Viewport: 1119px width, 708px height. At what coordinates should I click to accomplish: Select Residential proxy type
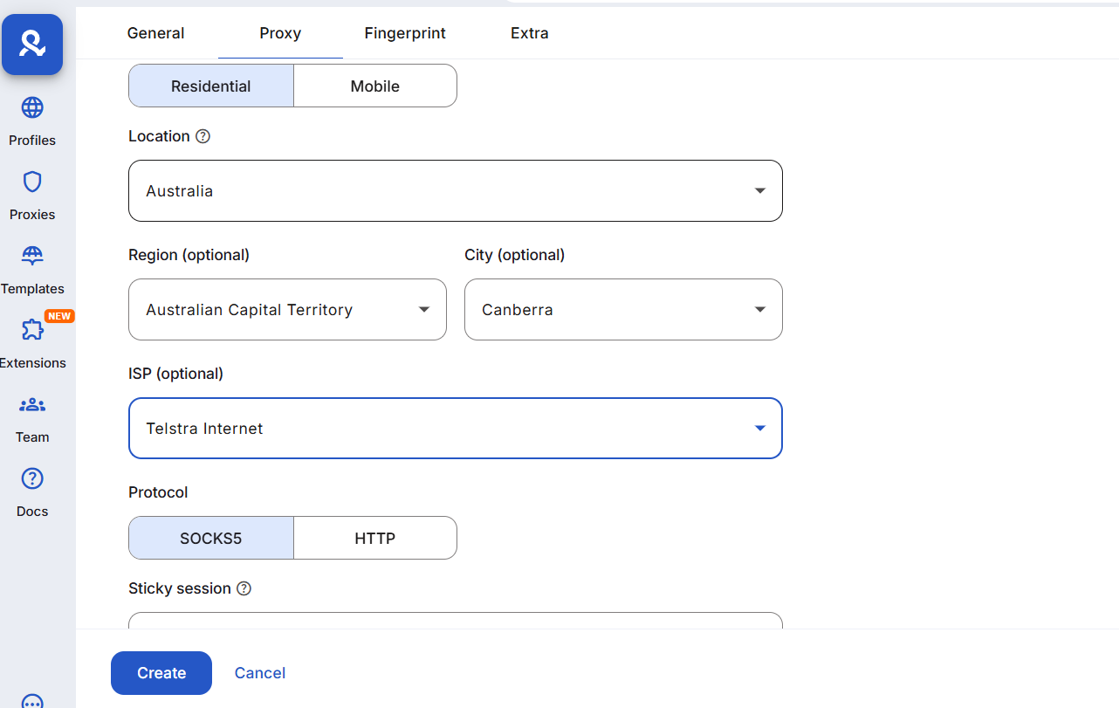click(x=211, y=86)
